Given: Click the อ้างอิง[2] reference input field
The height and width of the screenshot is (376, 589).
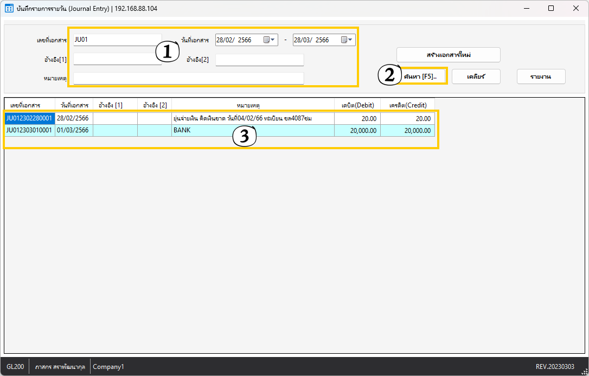Looking at the screenshot, I should [x=259, y=60].
